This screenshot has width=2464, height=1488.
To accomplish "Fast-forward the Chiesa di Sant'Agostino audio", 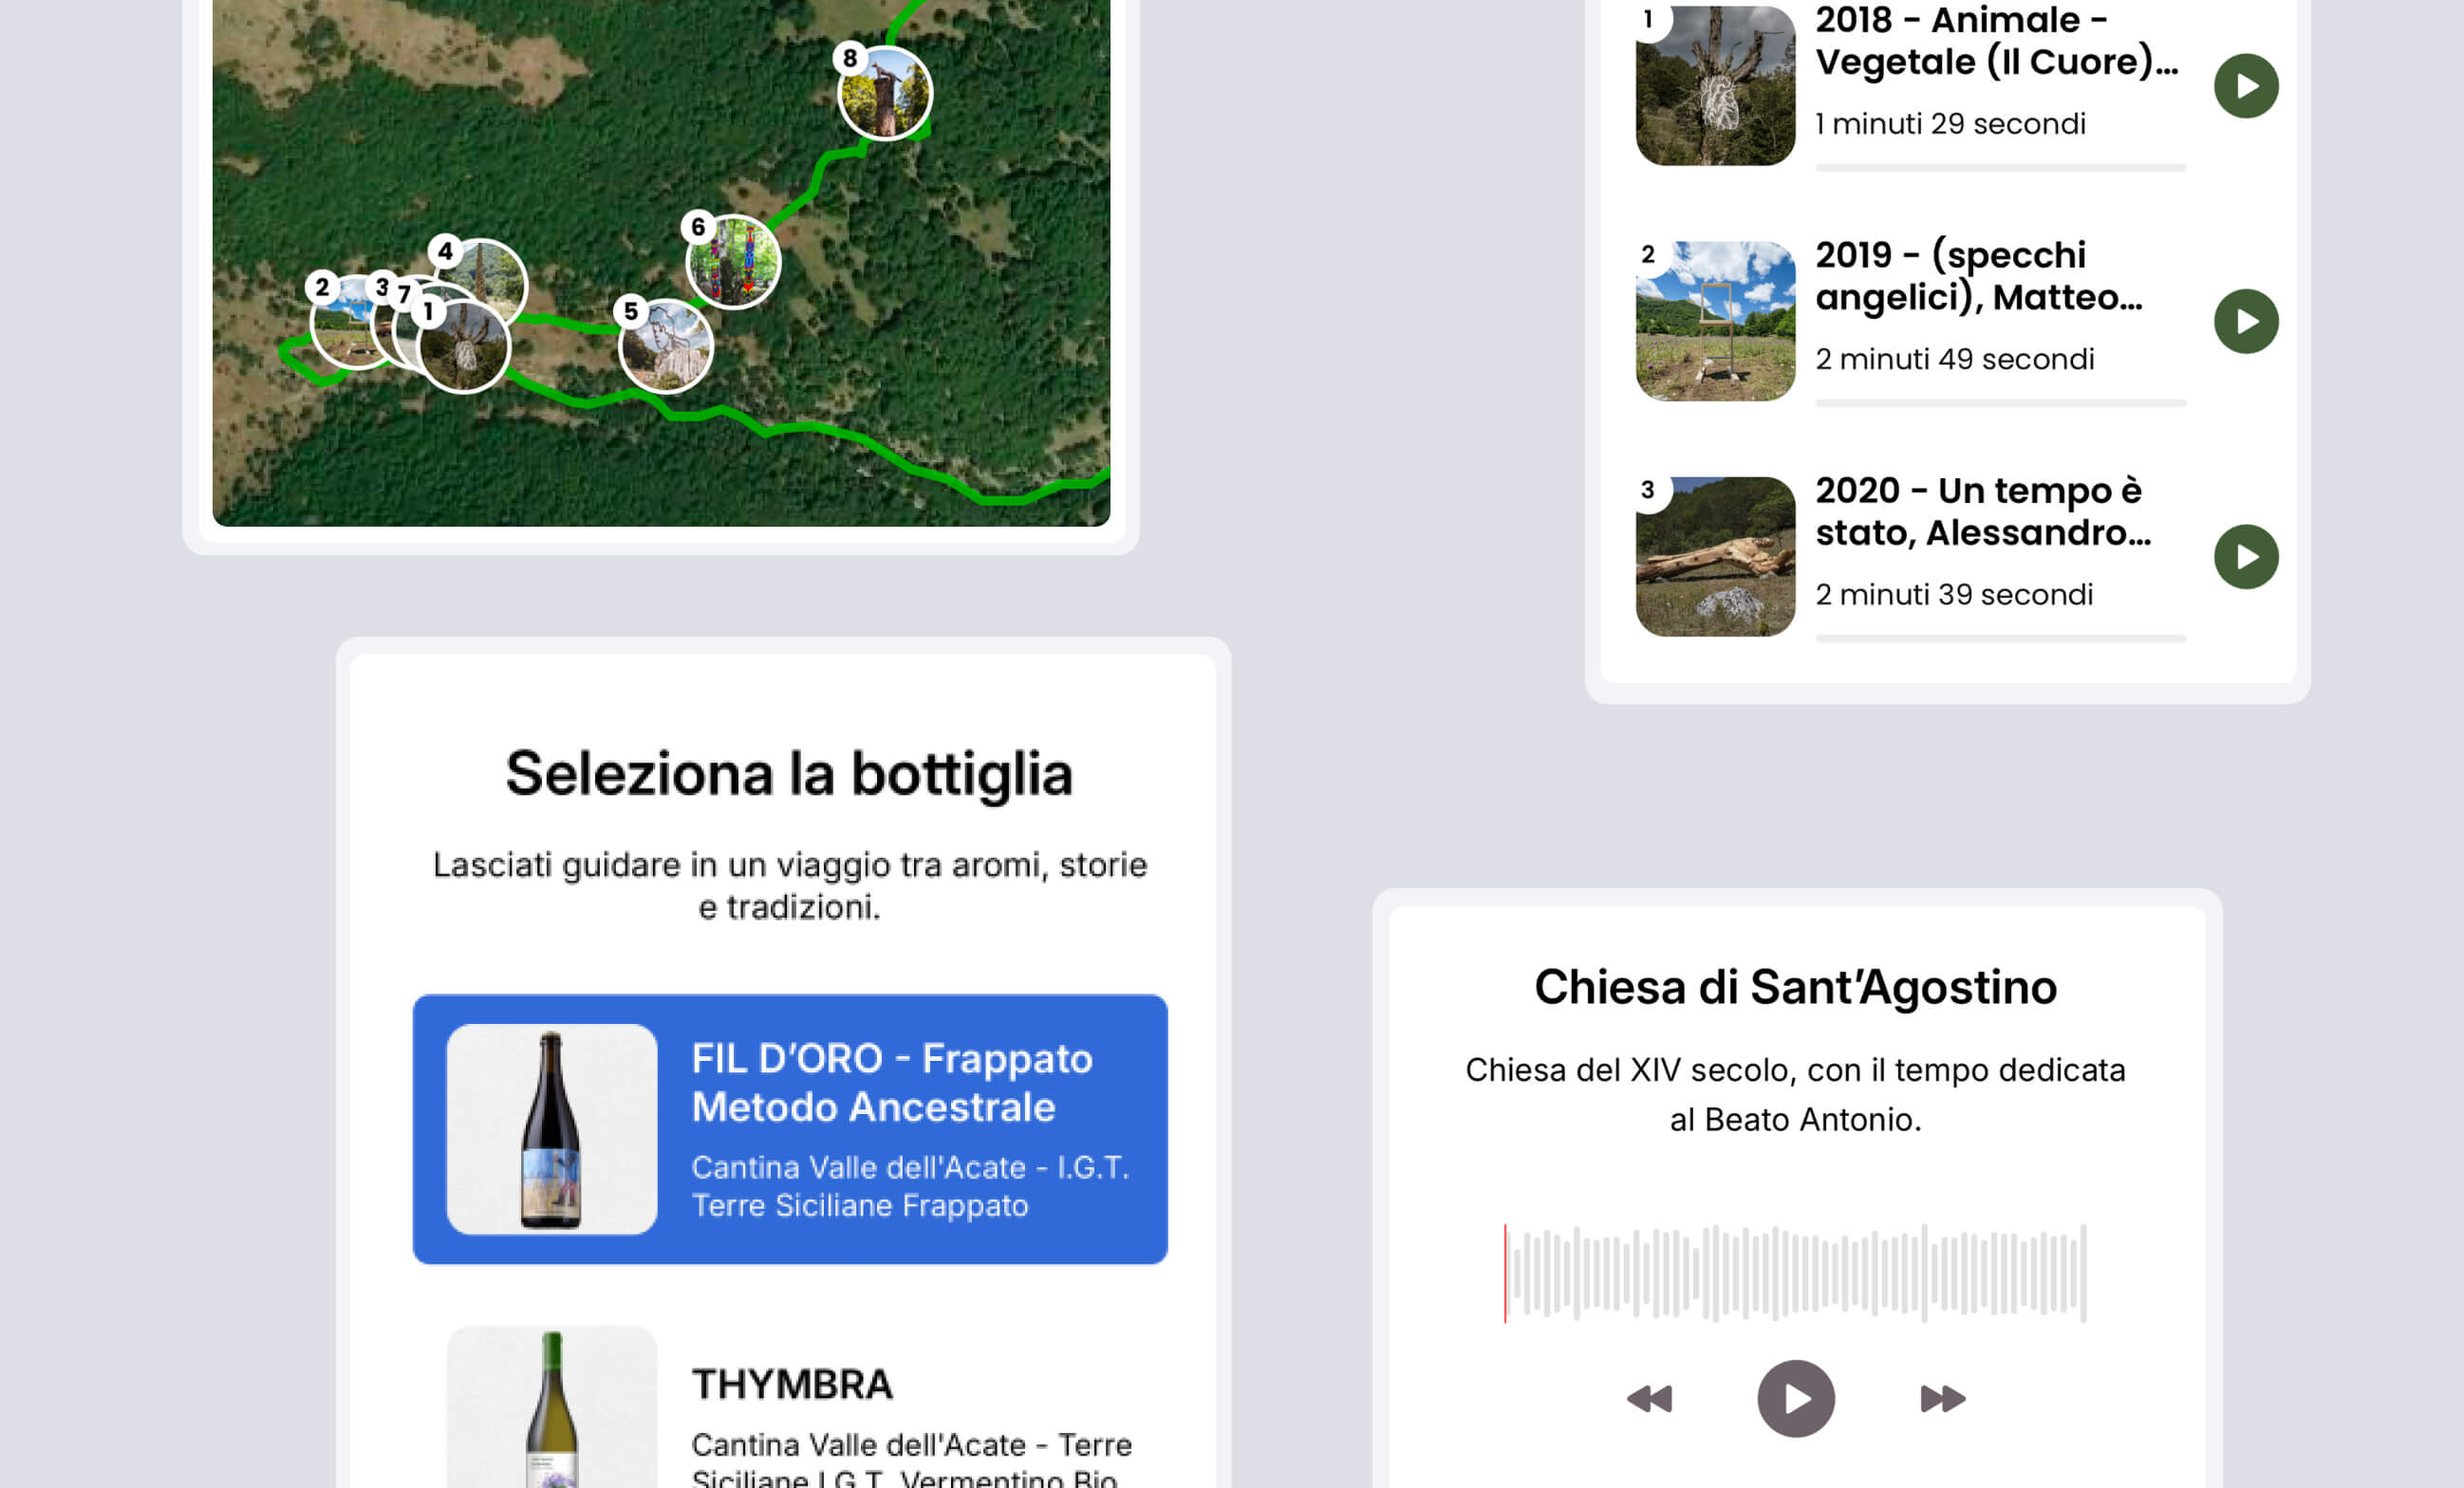I will [1943, 1398].
